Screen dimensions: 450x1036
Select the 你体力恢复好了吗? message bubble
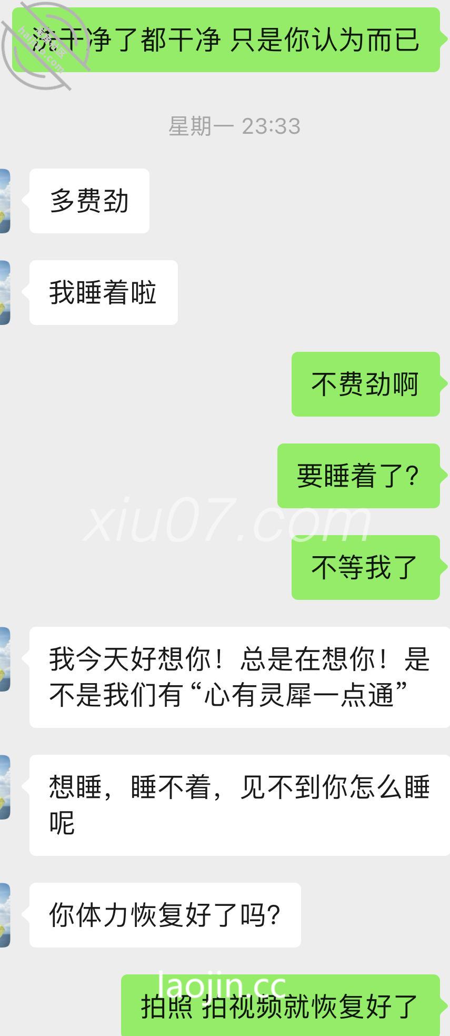(x=165, y=915)
